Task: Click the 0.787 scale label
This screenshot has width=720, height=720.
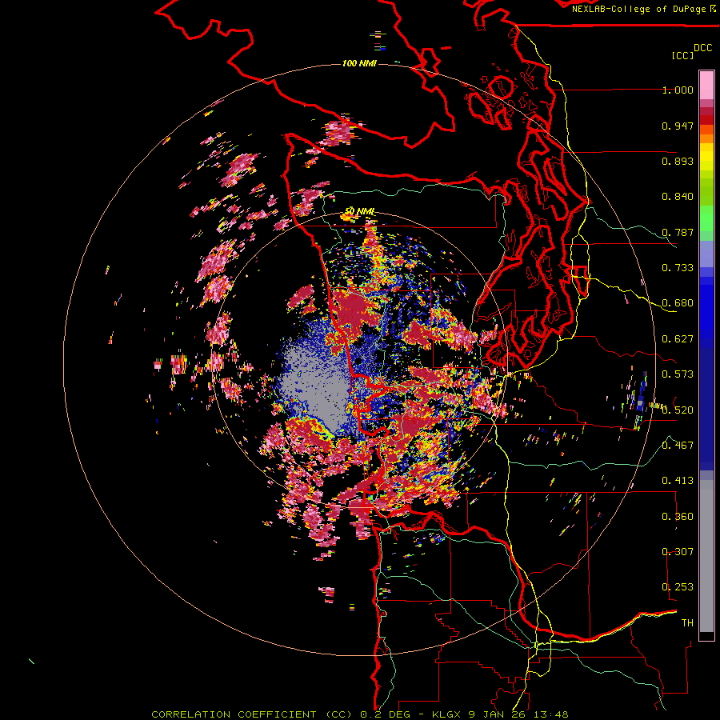Action: pyautogui.click(x=678, y=232)
